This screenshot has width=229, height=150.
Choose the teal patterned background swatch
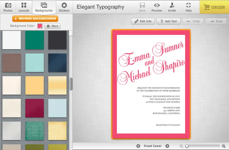35,131
